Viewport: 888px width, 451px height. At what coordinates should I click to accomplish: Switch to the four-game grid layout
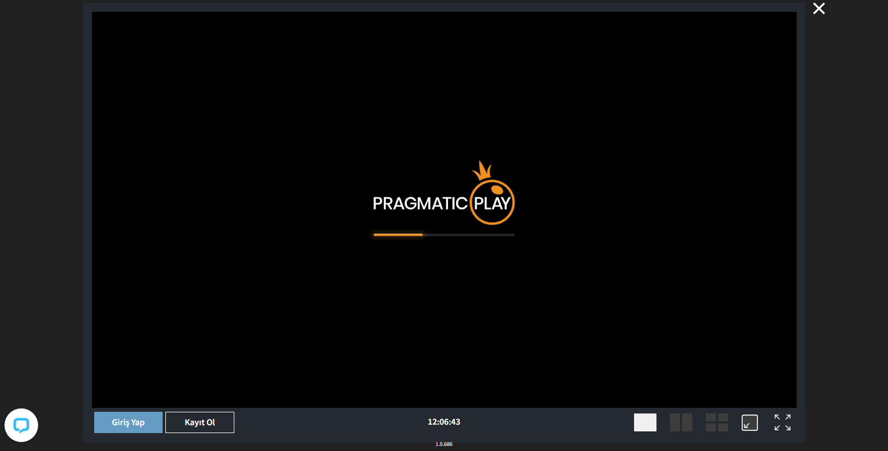[716, 422]
